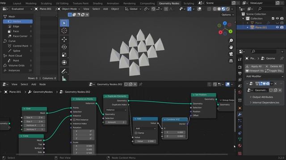Click the Apply All button
The height and width of the screenshot is (160, 286).
254,66
